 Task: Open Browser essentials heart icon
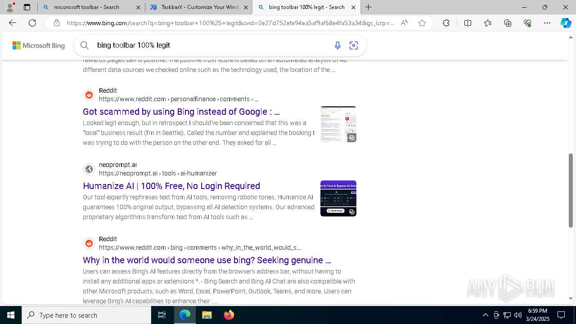527,23
